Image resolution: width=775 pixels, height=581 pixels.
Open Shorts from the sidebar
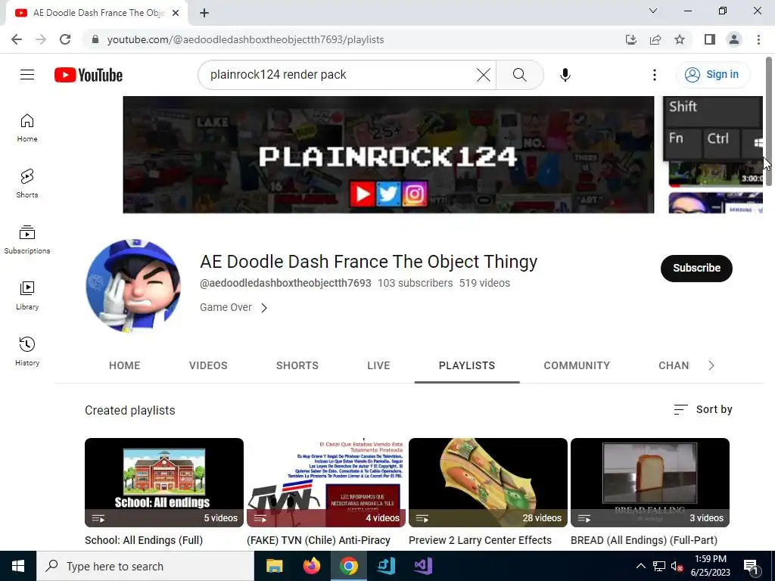point(27,184)
